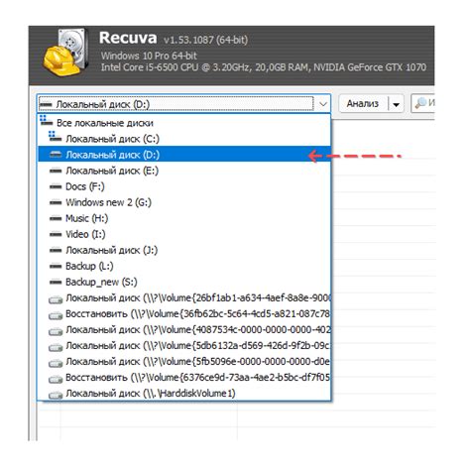Viewport: 470px width, 470px height.
Task: Click the drive icon next to Music (H:)
Action: (56, 218)
